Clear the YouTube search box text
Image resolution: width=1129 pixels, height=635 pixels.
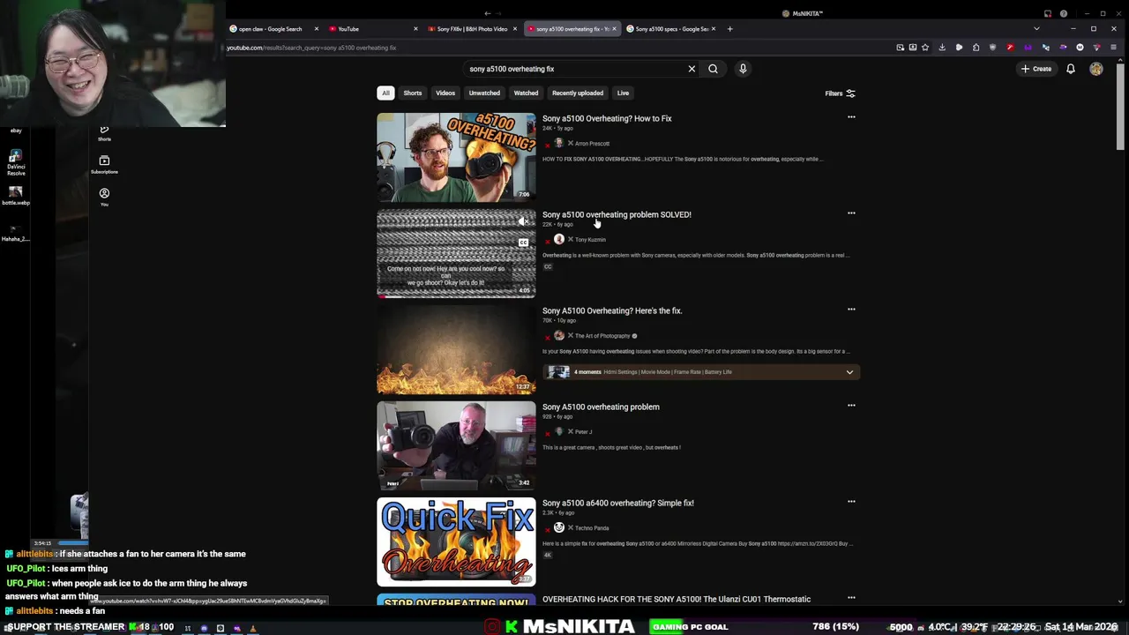point(692,69)
